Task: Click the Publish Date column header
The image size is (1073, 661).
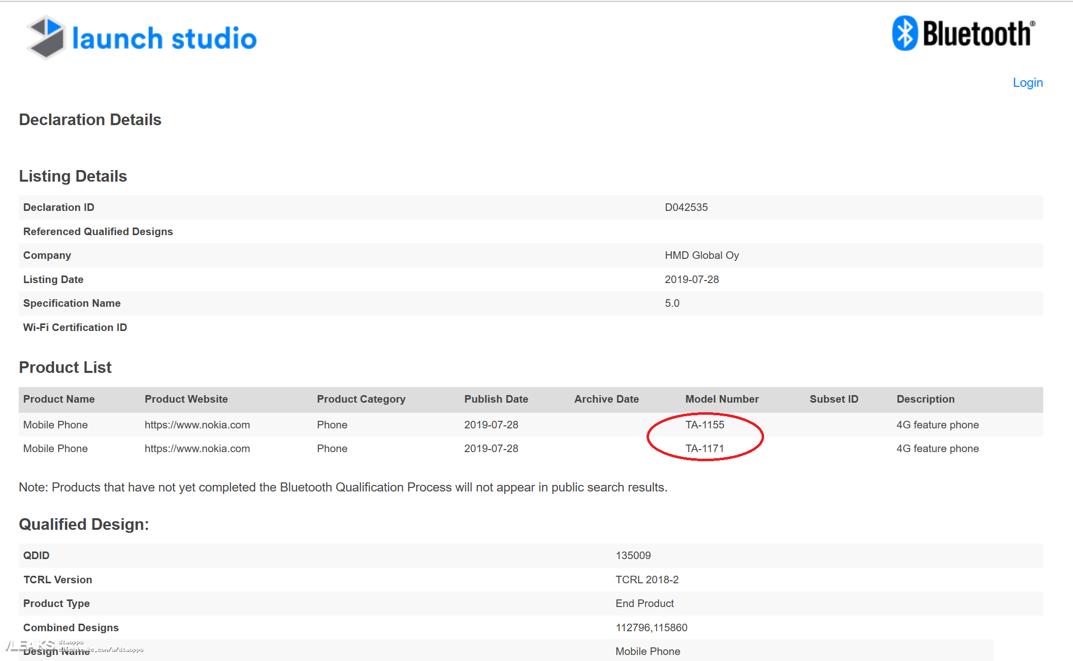Action: point(496,399)
